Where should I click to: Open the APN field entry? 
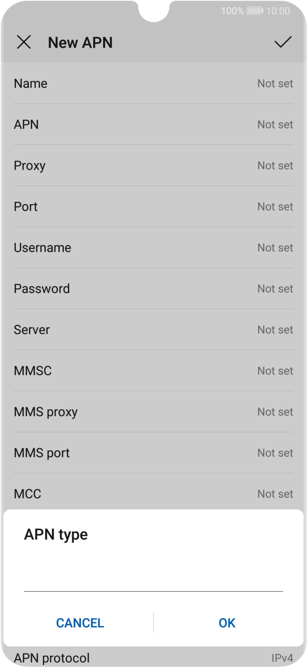click(x=153, y=124)
